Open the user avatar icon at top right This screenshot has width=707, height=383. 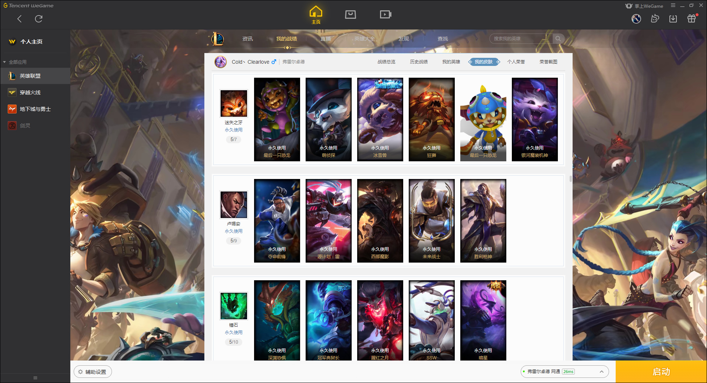[x=636, y=18]
